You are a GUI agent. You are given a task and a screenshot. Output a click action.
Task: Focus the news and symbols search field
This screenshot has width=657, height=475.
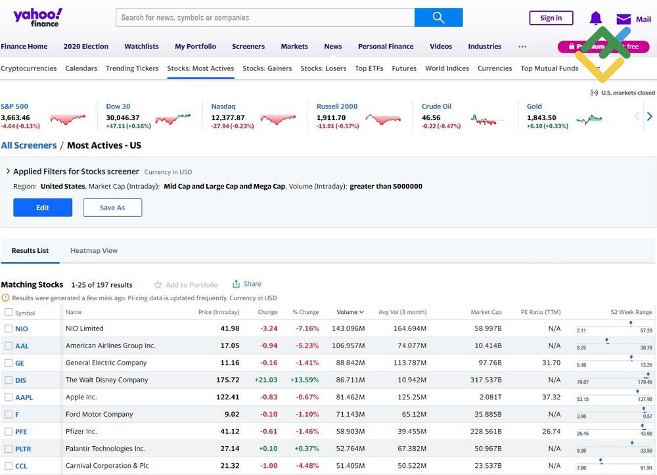click(265, 18)
